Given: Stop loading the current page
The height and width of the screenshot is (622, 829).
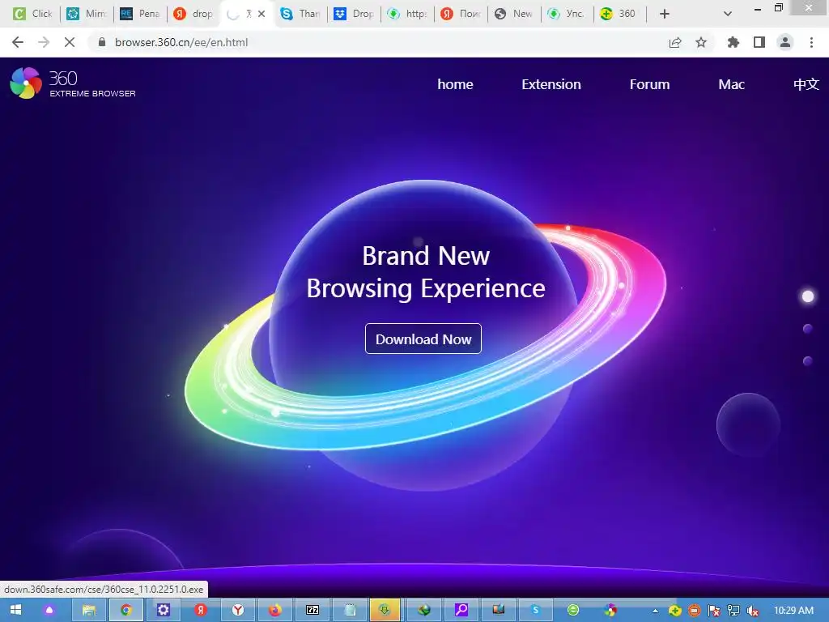Looking at the screenshot, I should click(70, 42).
